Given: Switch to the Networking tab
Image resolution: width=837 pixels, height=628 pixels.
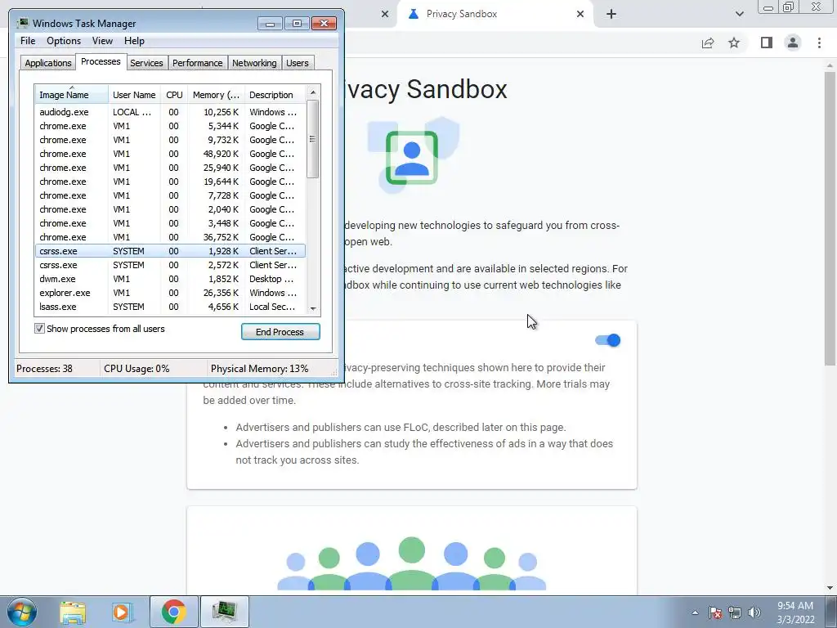Looking at the screenshot, I should 254,63.
